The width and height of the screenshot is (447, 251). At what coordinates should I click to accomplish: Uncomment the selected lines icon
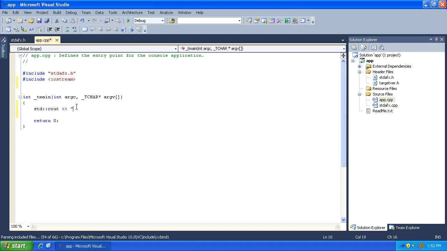tap(74, 29)
